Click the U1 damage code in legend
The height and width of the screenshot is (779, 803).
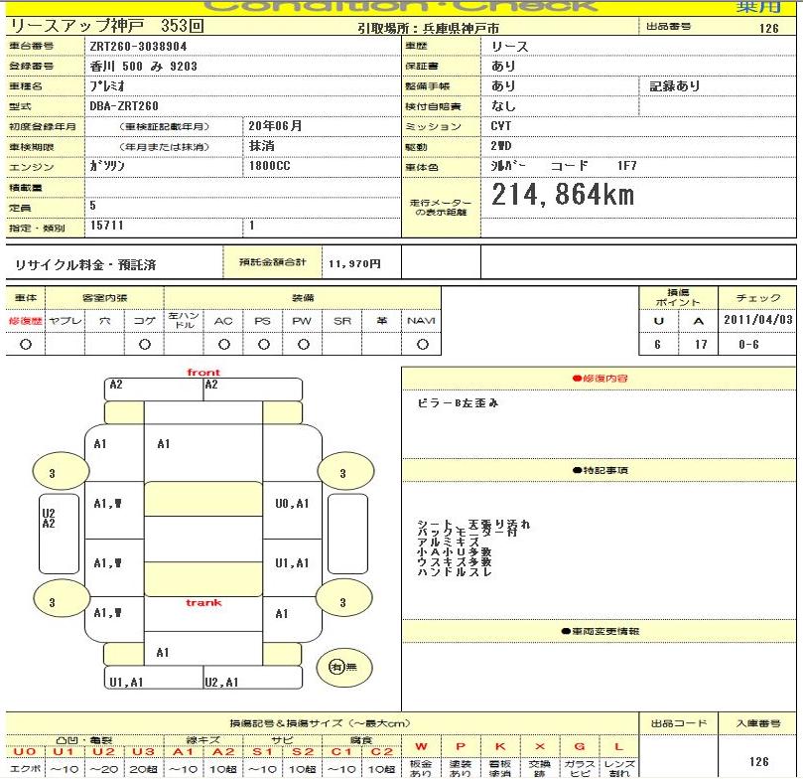[x=63, y=752]
